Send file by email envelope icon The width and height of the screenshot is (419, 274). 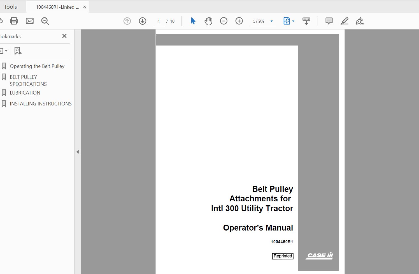[x=30, y=21]
